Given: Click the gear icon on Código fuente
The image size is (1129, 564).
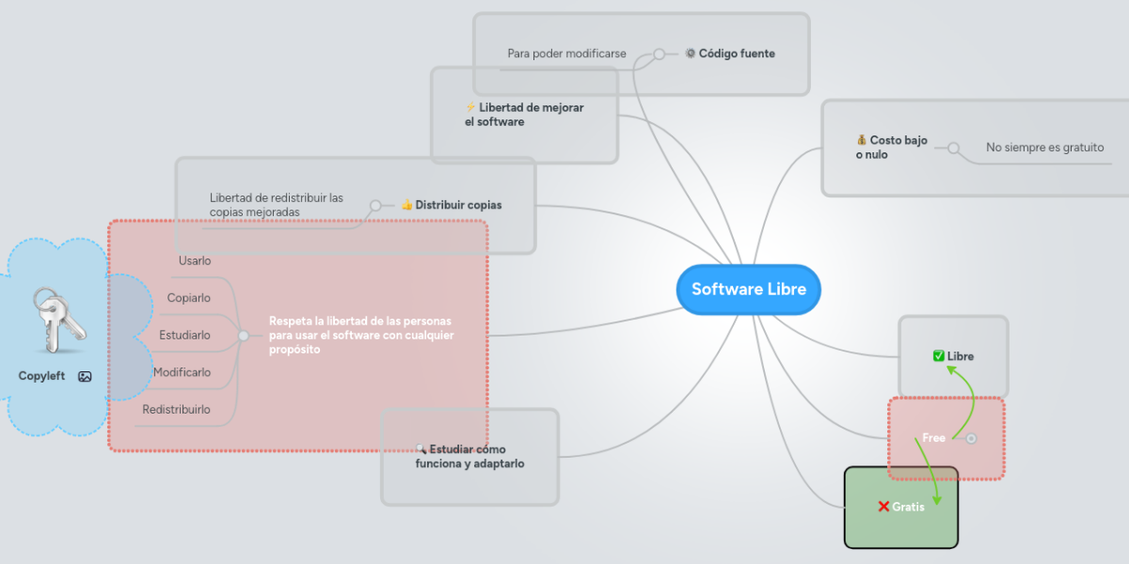Looking at the screenshot, I should pyautogui.click(x=691, y=54).
